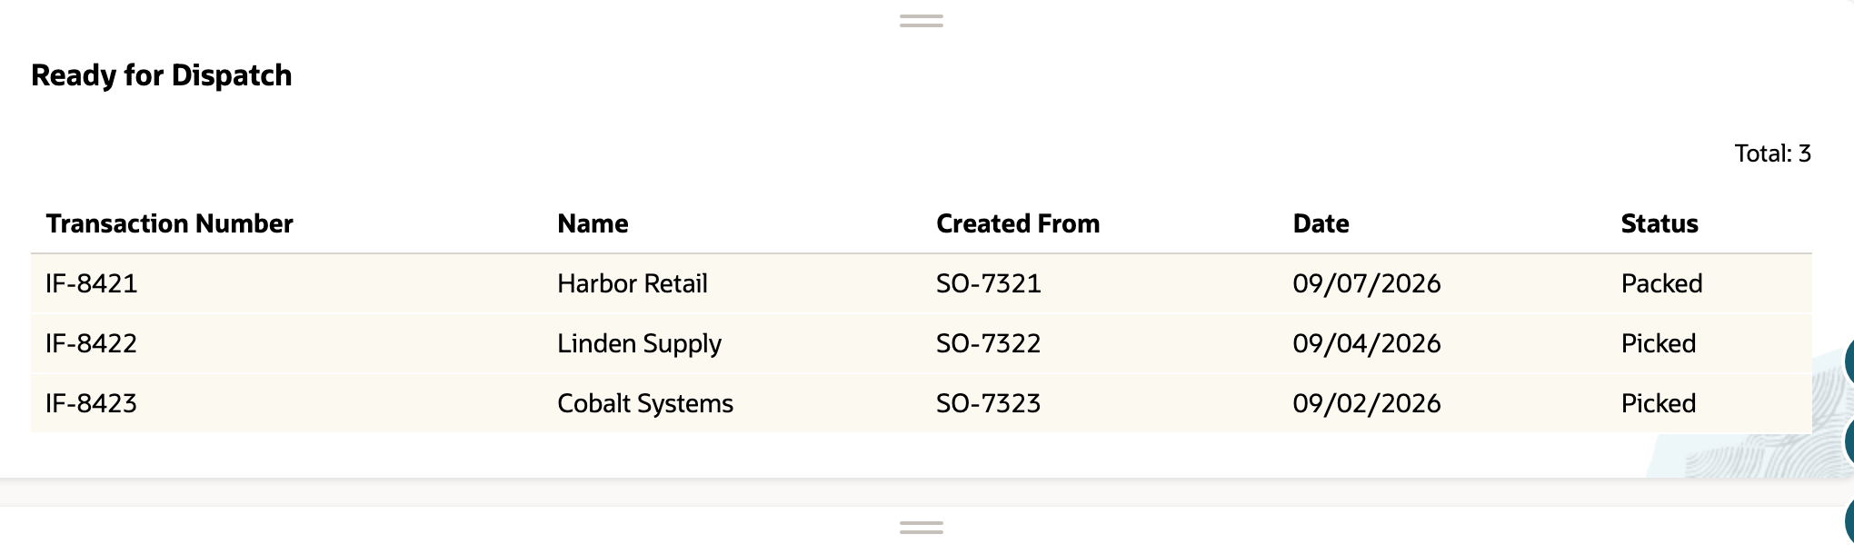Image resolution: width=1854 pixels, height=554 pixels.
Task: Open transaction IF-8423
Action: [91, 403]
